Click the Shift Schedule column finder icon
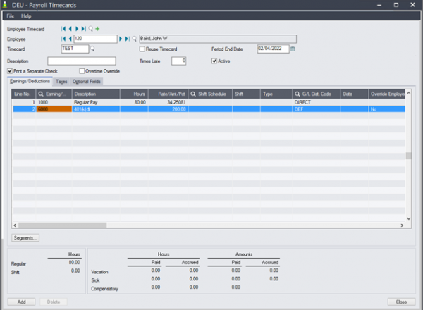Viewport: 423px width, 310px height. coord(193,94)
